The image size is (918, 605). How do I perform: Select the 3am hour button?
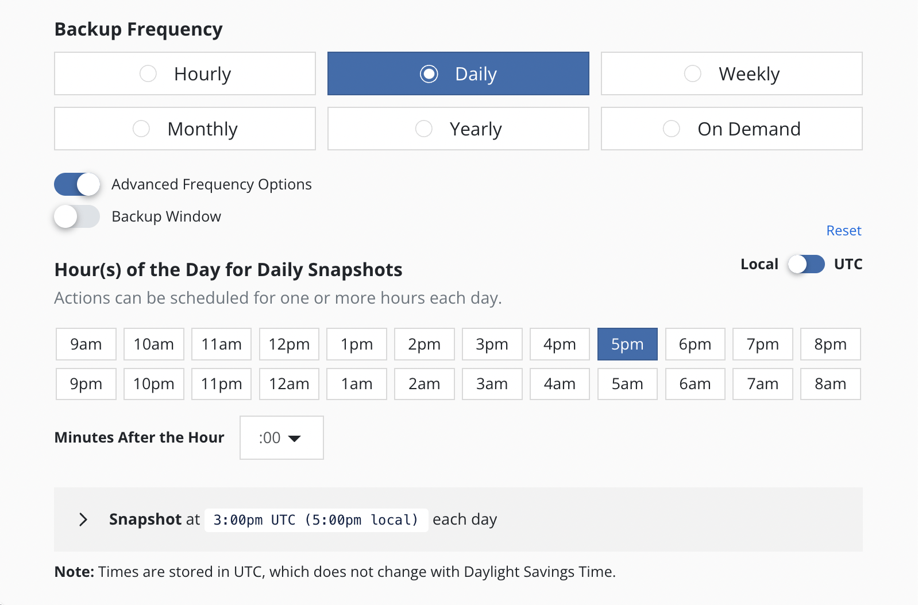(x=492, y=384)
